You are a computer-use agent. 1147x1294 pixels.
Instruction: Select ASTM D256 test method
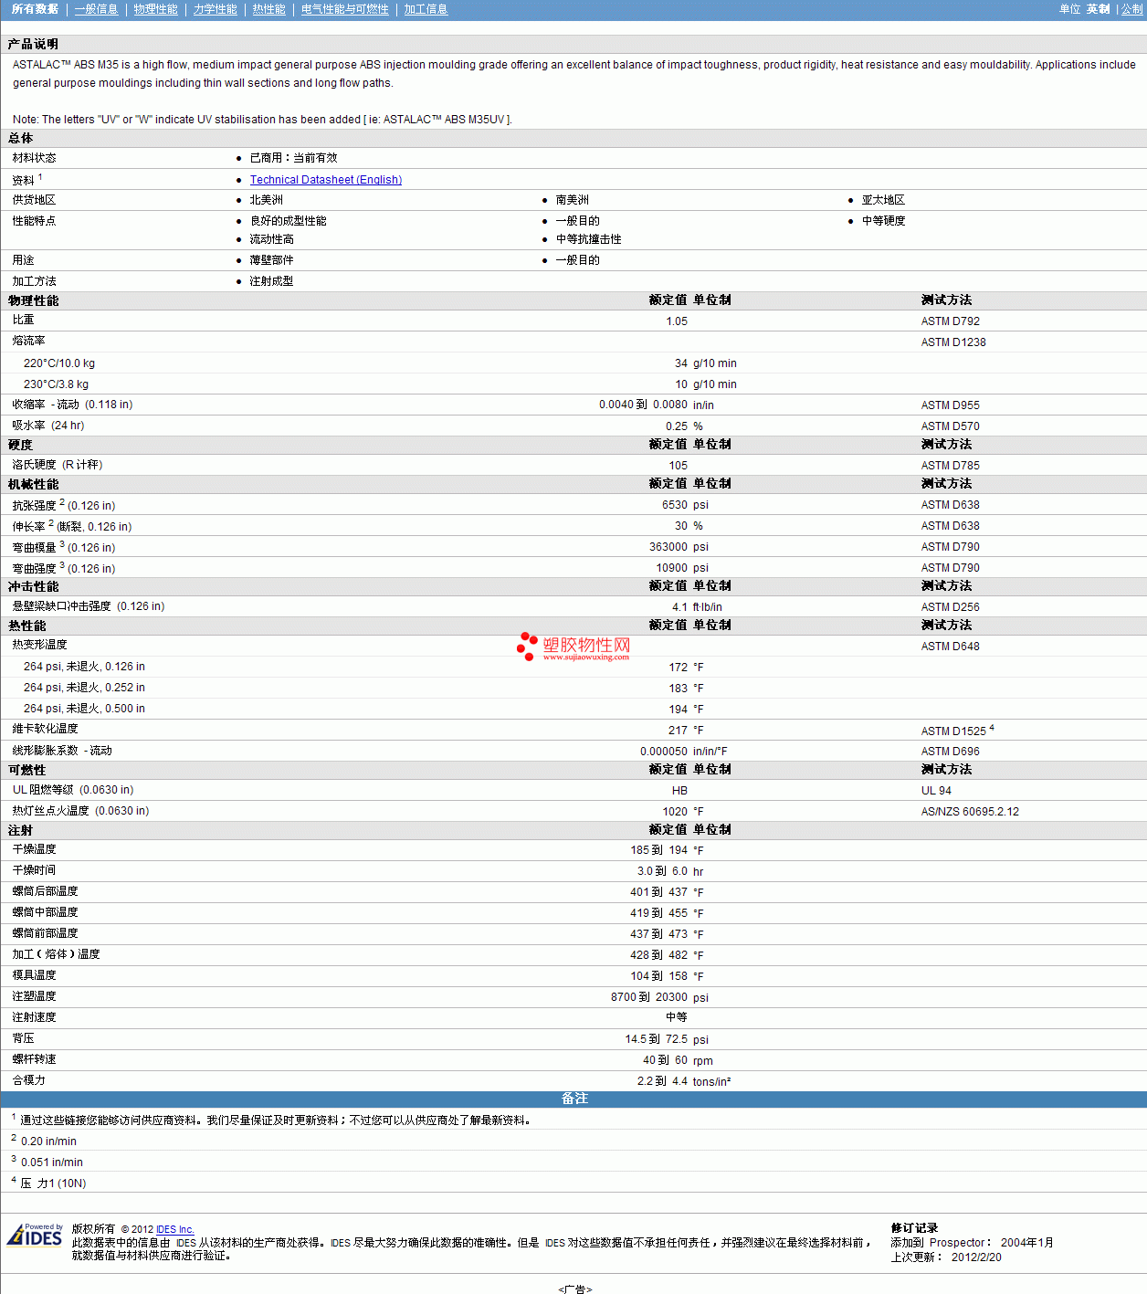[x=951, y=607]
